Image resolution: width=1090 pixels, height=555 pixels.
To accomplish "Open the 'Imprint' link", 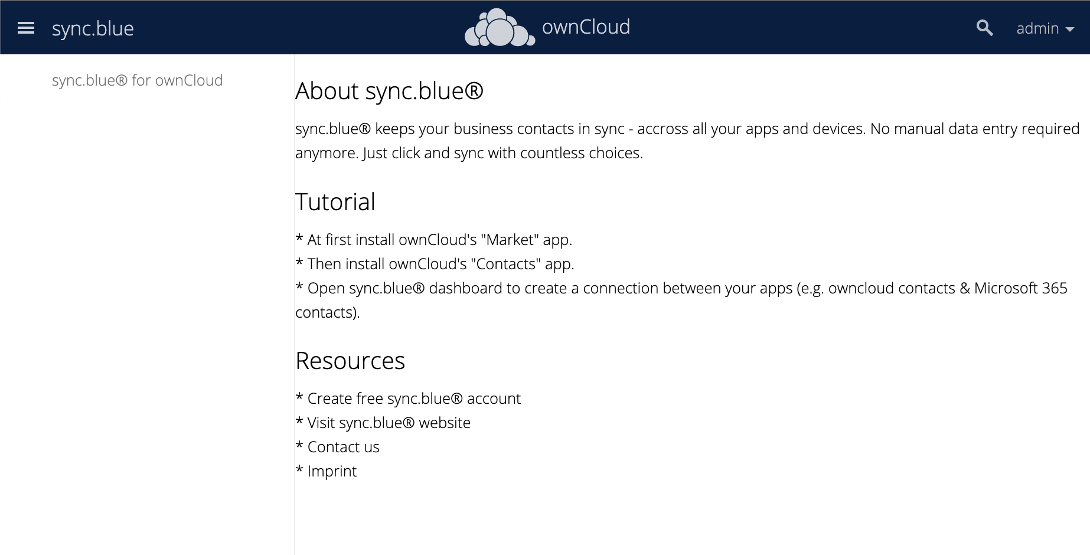I will (332, 471).
